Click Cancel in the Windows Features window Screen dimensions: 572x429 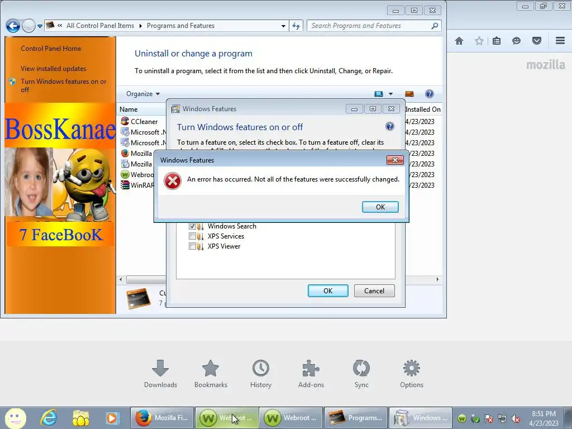tap(374, 290)
